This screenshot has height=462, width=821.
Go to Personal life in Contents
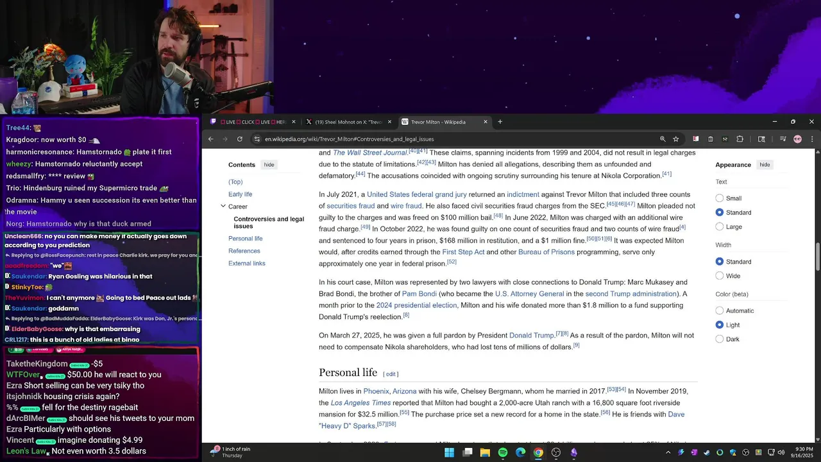coord(245,239)
